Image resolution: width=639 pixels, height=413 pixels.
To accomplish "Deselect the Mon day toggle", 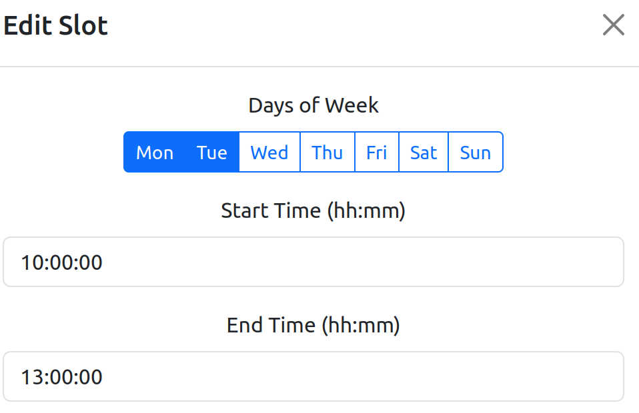I will pos(155,152).
